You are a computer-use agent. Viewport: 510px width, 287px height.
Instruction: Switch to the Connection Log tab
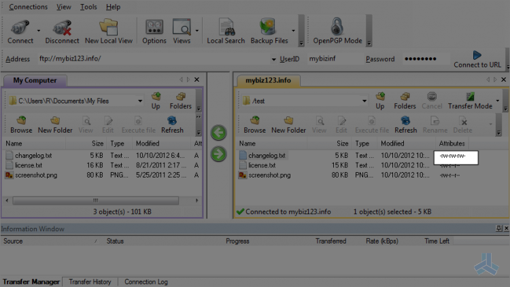coord(146,282)
